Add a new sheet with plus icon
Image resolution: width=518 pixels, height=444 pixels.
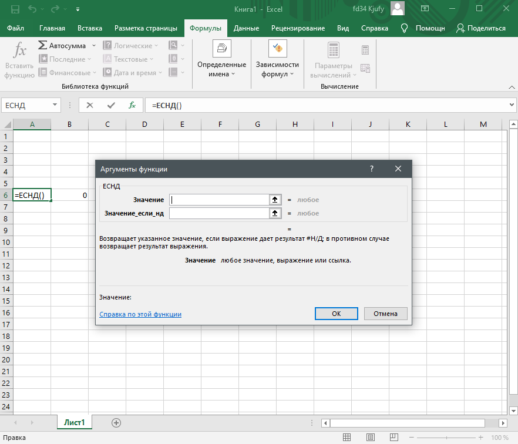tap(116, 423)
